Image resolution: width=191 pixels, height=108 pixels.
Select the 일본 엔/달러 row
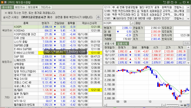(58, 94)
